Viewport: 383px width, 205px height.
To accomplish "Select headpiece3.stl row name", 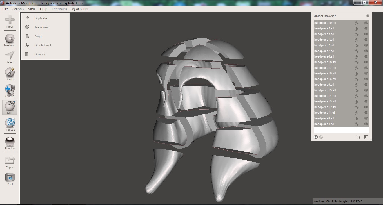I will point(324,34).
